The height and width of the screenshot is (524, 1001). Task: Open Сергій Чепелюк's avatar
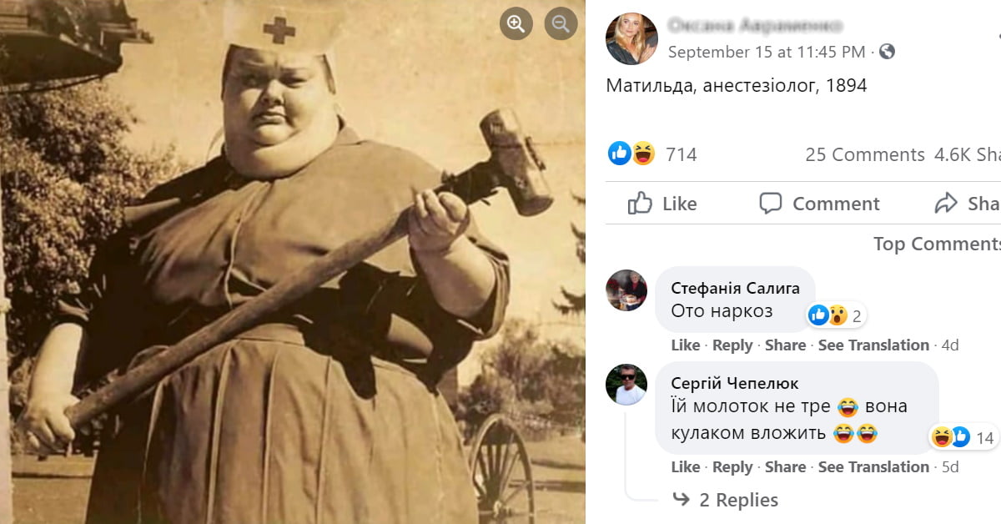pyautogui.click(x=626, y=384)
